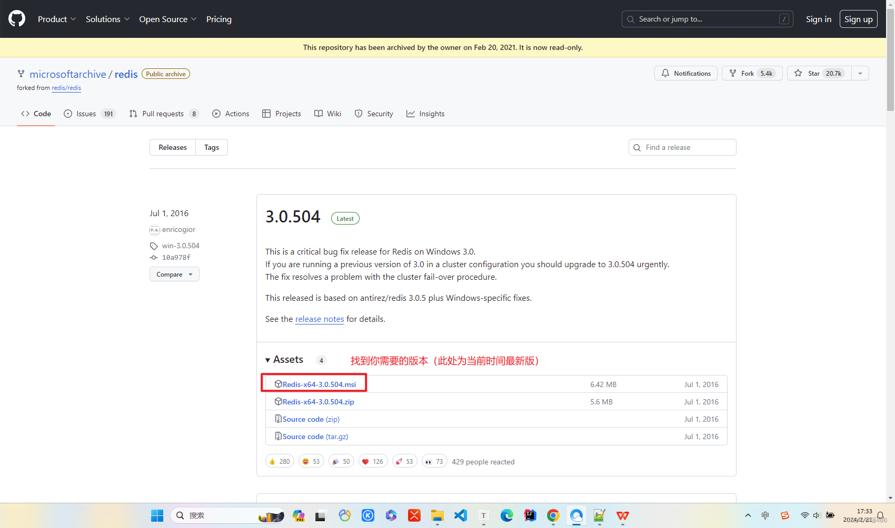Click the Notifications bell button
895x528 pixels.
[x=686, y=73]
